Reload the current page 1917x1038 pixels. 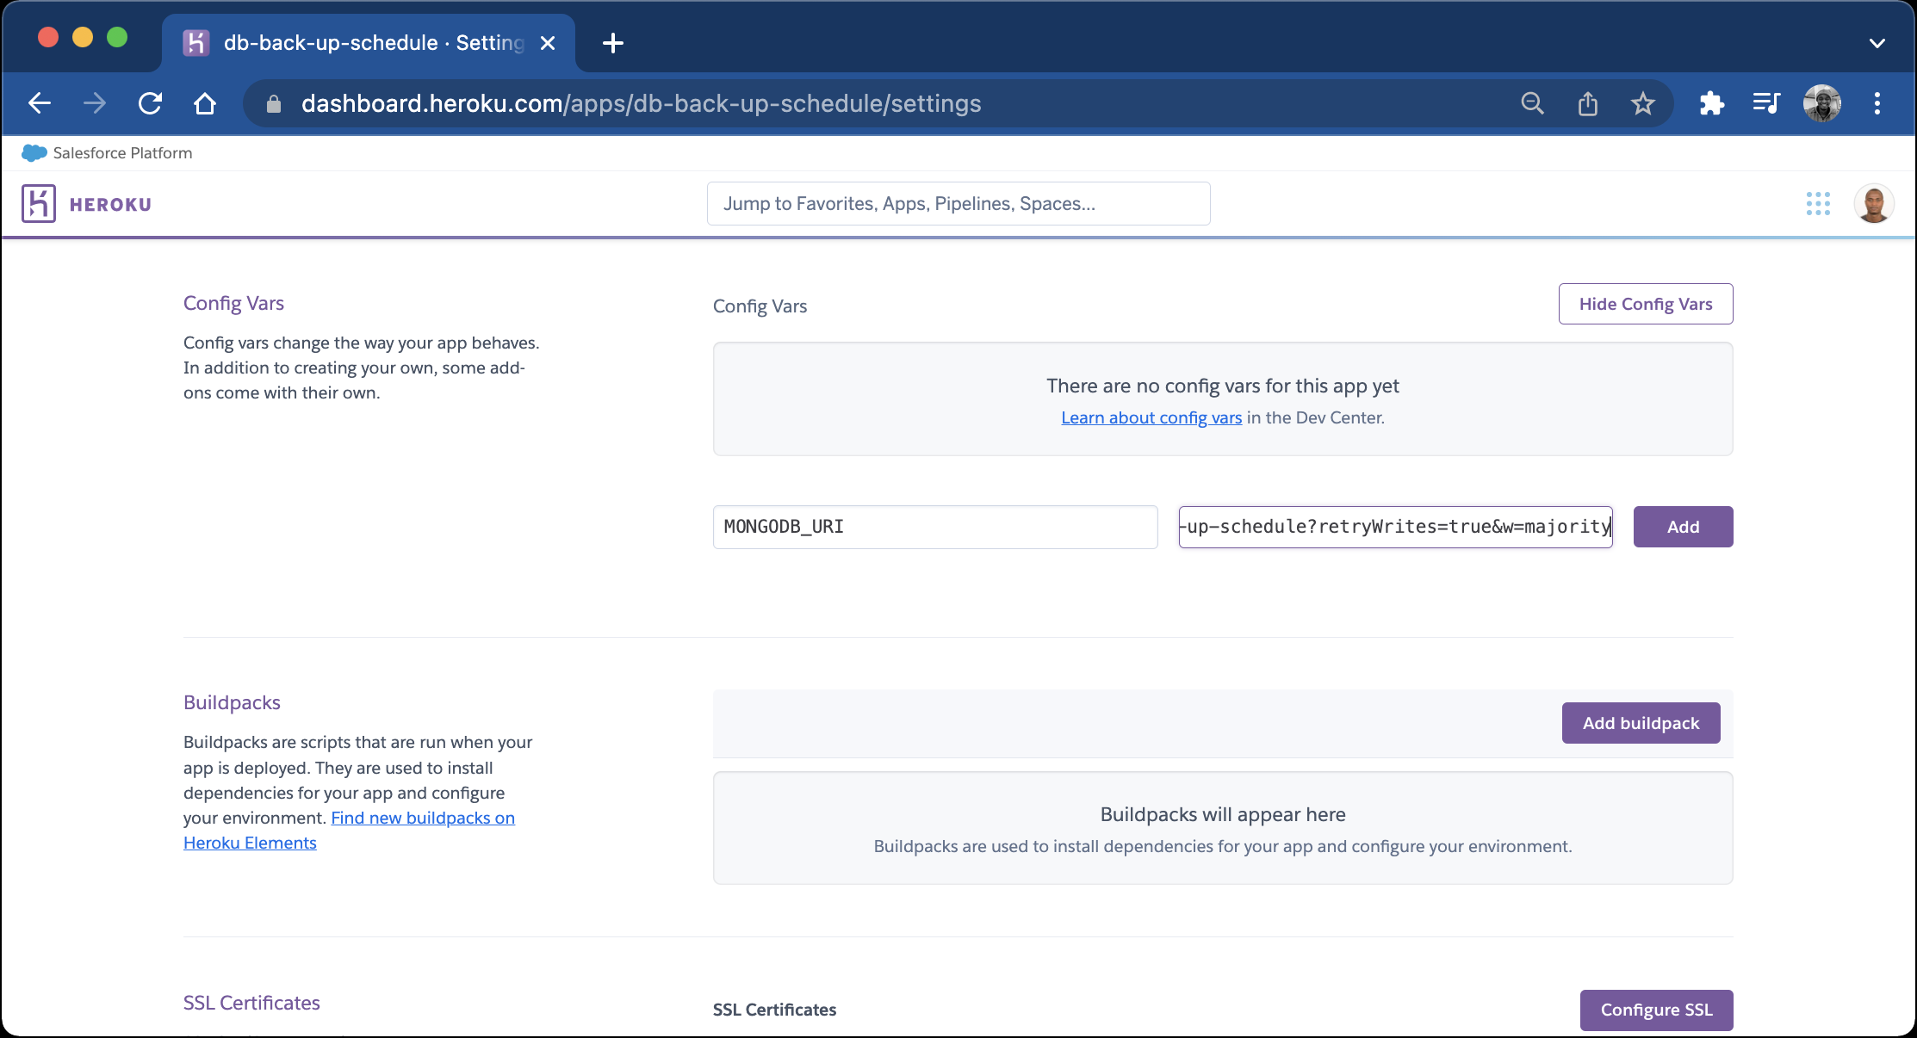pos(150,102)
